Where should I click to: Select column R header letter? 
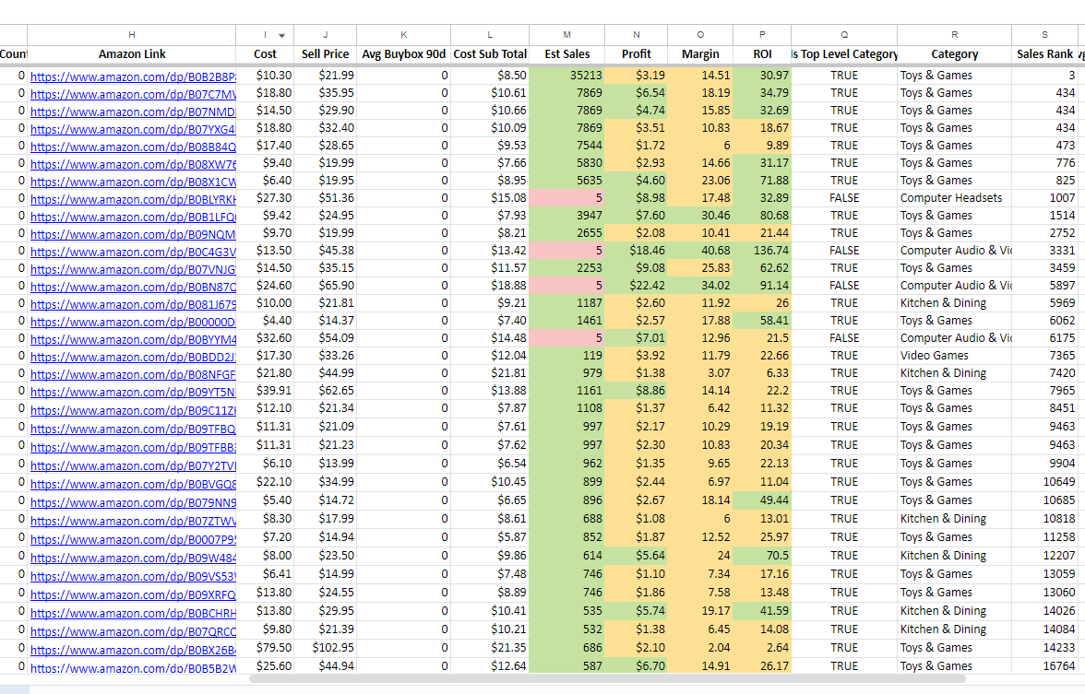pos(954,35)
